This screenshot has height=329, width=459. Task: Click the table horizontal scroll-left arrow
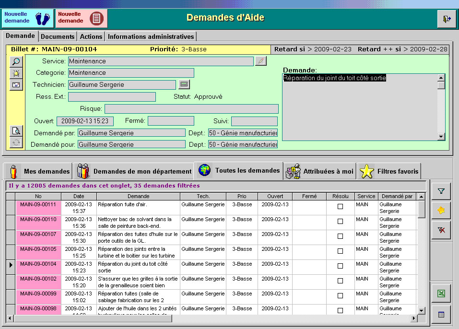pos(10,318)
